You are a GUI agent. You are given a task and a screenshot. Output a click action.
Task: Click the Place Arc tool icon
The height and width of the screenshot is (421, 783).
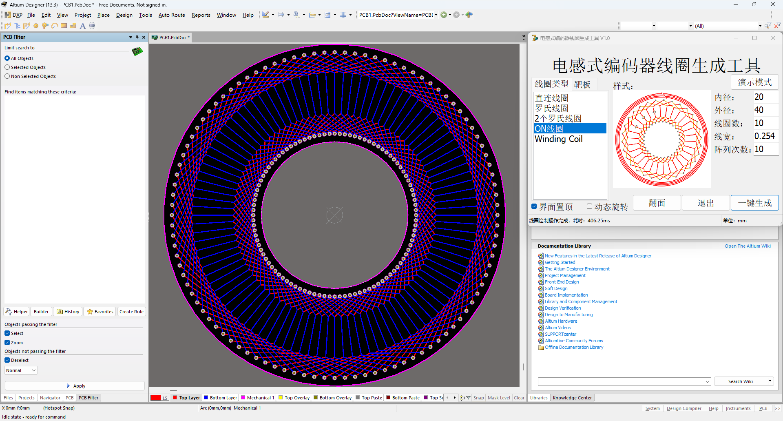click(54, 26)
